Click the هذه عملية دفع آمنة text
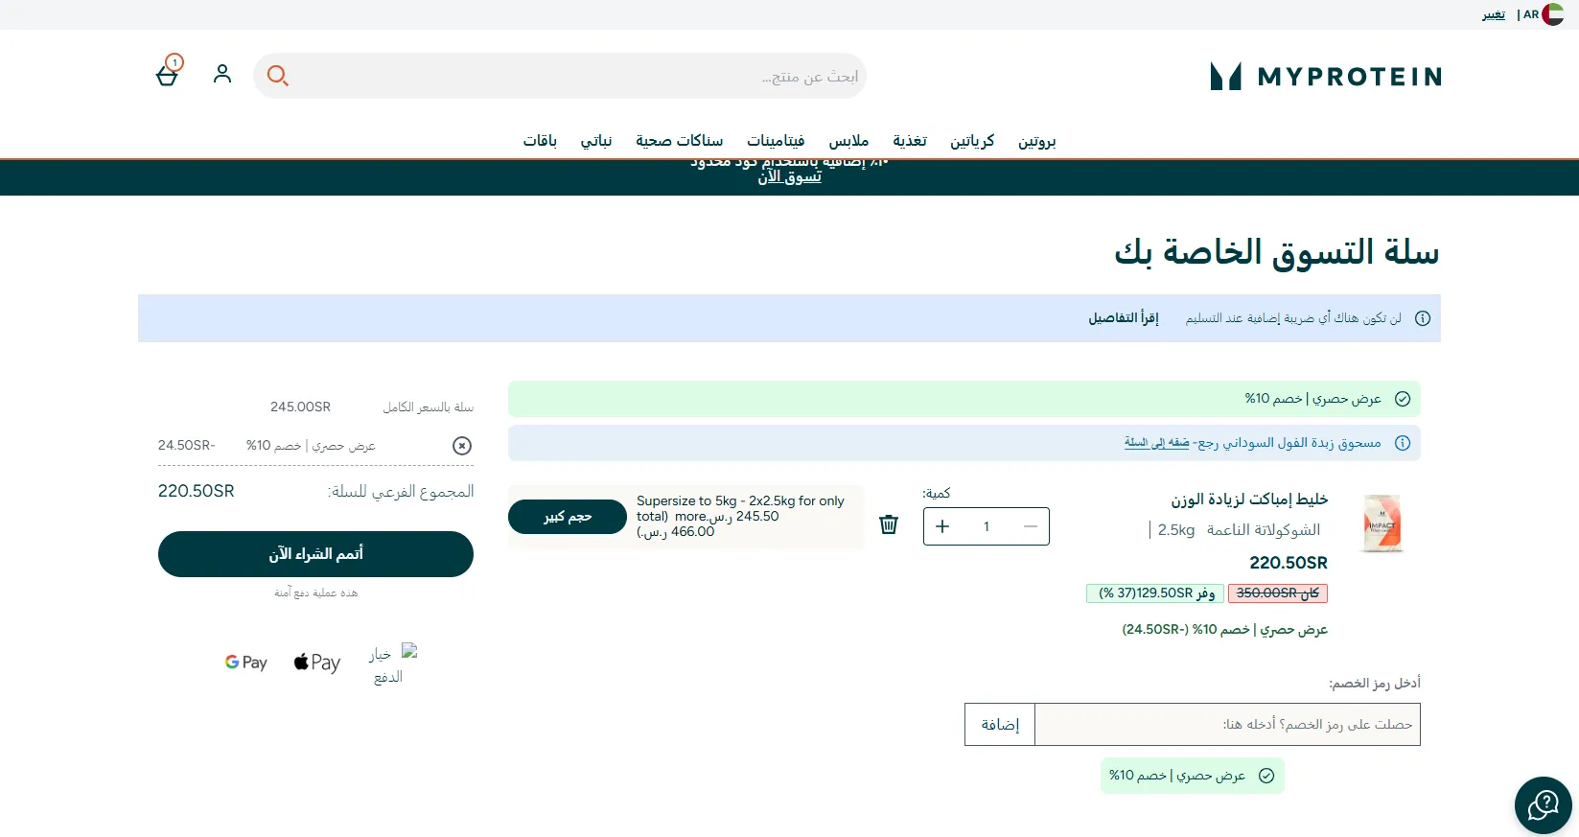 [x=315, y=593]
